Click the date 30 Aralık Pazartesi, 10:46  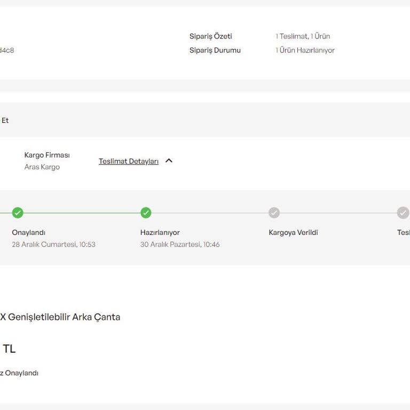pyautogui.click(x=180, y=244)
